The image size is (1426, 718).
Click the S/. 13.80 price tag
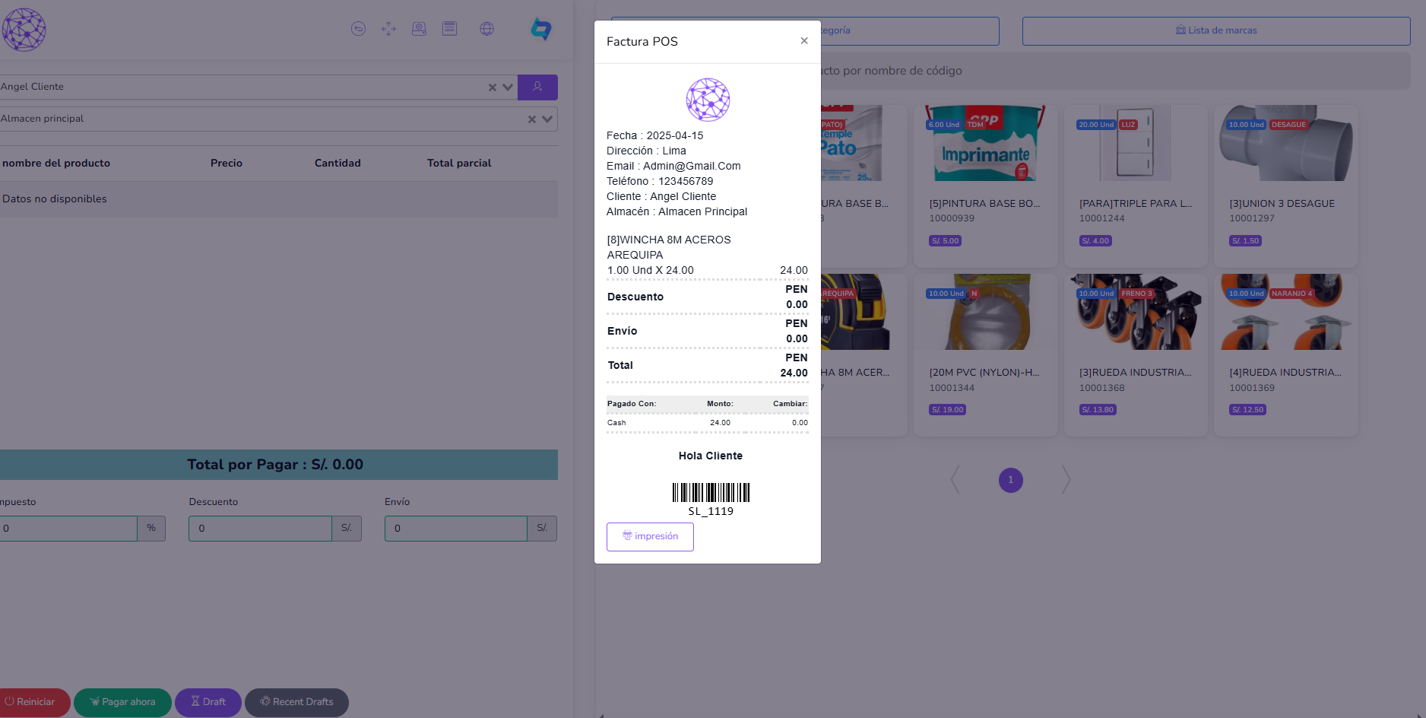click(x=1098, y=410)
